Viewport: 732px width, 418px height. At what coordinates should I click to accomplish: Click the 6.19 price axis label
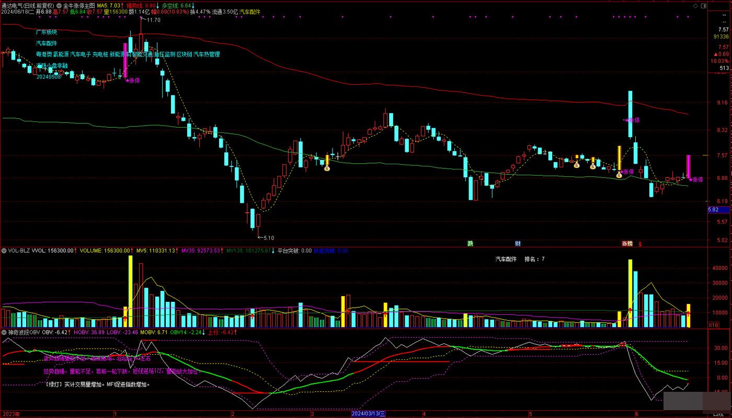point(724,201)
